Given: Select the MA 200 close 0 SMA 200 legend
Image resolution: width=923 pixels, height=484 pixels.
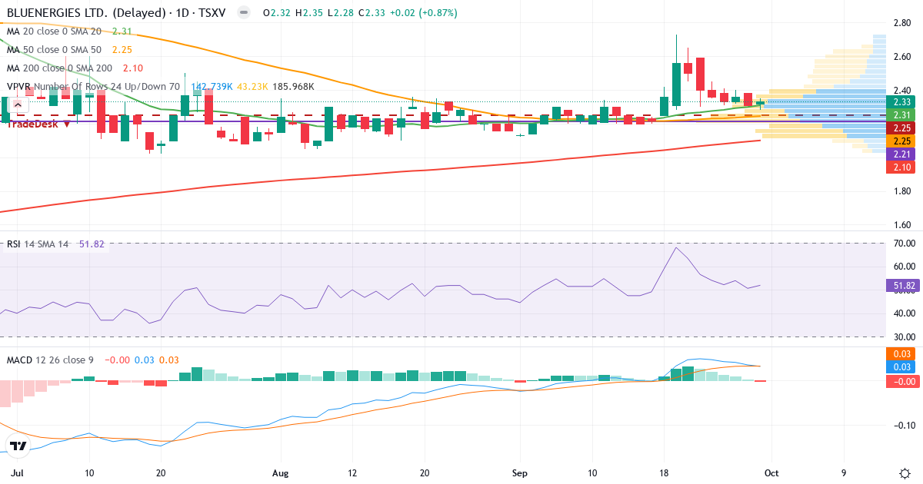Looking at the screenshot, I should (x=59, y=68).
